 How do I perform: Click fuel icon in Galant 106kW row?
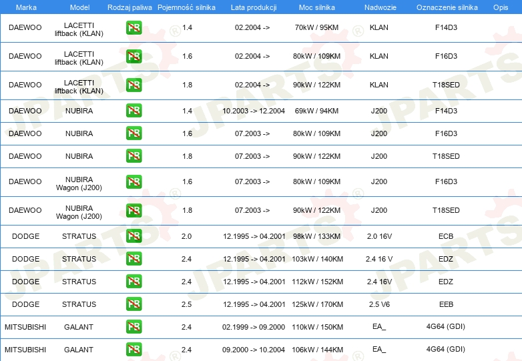(x=134, y=349)
